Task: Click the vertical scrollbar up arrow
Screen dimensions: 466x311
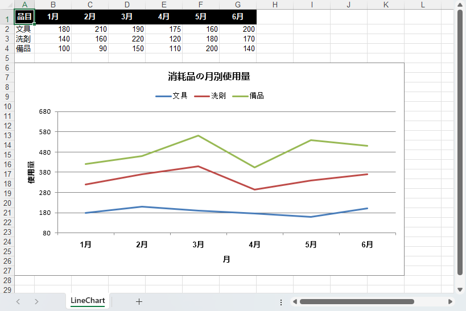Action: coord(460,5)
